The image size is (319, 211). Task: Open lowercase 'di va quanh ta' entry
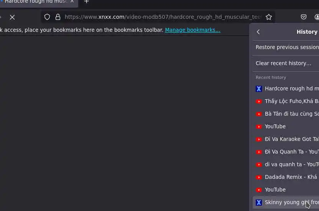click(x=286, y=164)
